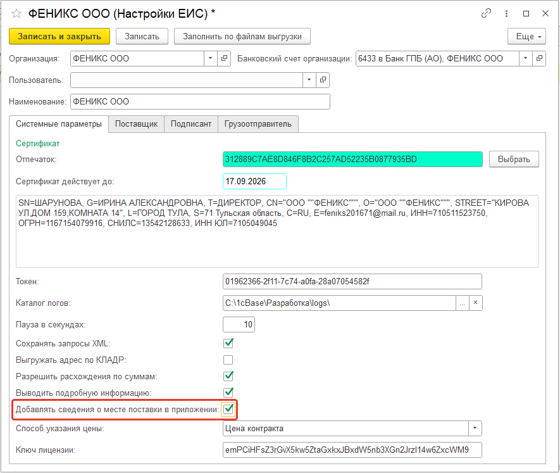Viewport: 560px width, 473px height.
Task: Switch to the Поставщик tab
Action: (x=136, y=124)
